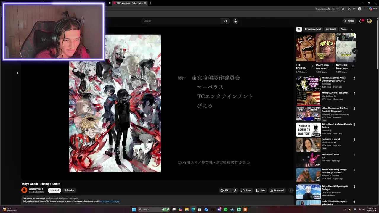Open options for Tokyo Ghoul All Openings playlist

coord(354,187)
